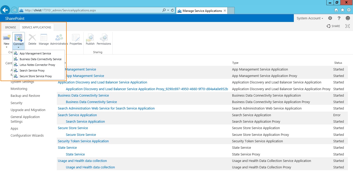
Task: Go back with the browser back arrow
Action: [5, 10]
